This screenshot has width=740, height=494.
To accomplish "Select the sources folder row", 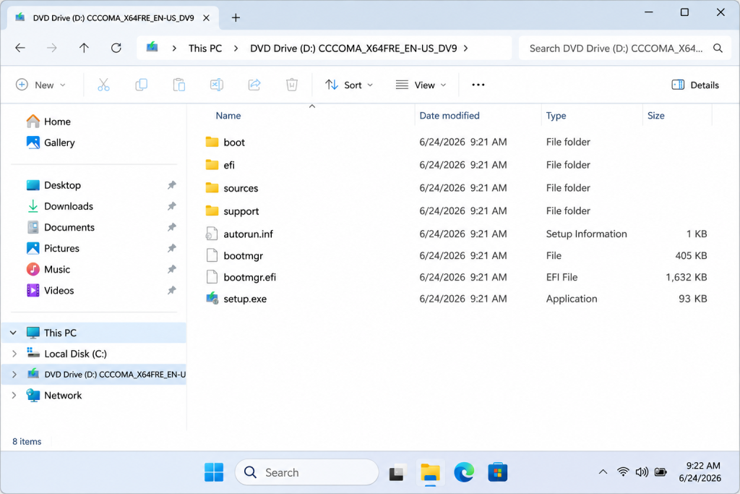I will [457, 188].
